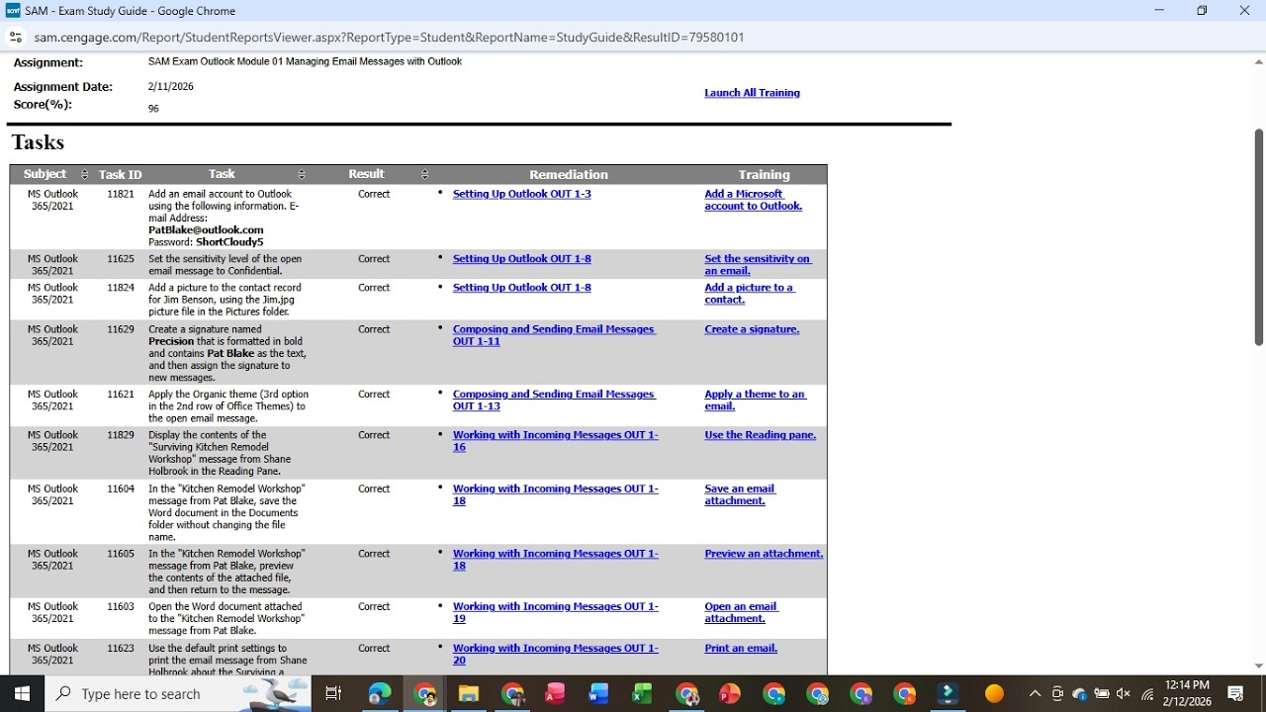Launch training: Apply a theme to an email
The image size is (1266, 712).
tap(756, 400)
